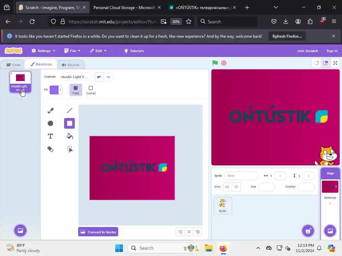Open Tutorials from menu bar
This screenshot has width=342, height=256.
tap(134, 51)
